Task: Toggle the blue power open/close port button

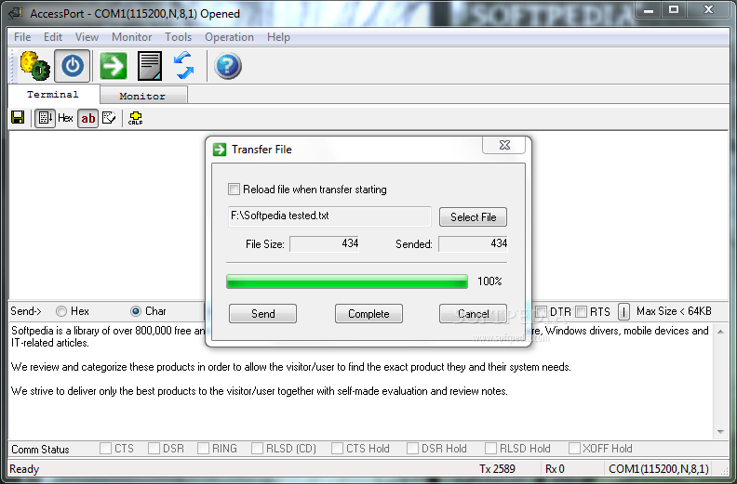Action: point(73,66)
